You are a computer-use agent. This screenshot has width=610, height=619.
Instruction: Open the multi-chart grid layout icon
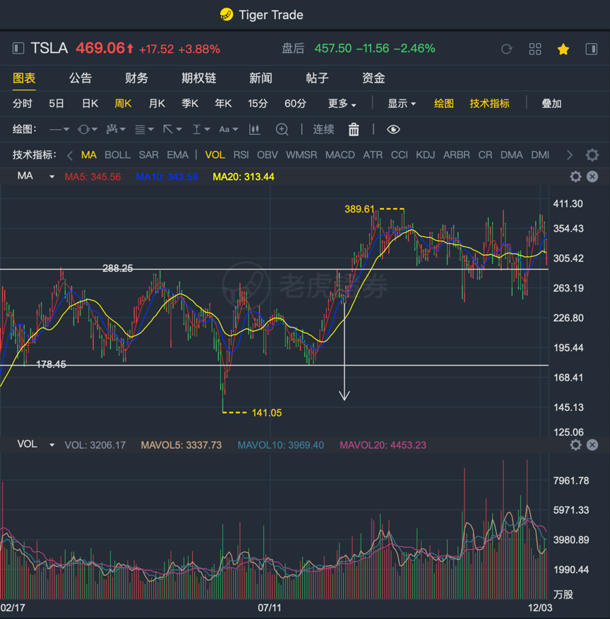pos(535,49)
